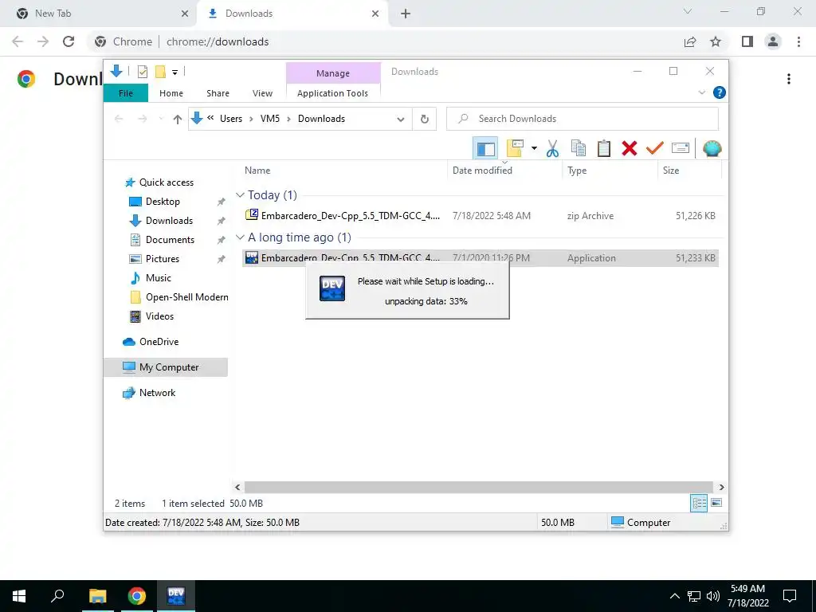Open taskbar search magnifier
Viewport: 816px width, 612px height.
57,596
